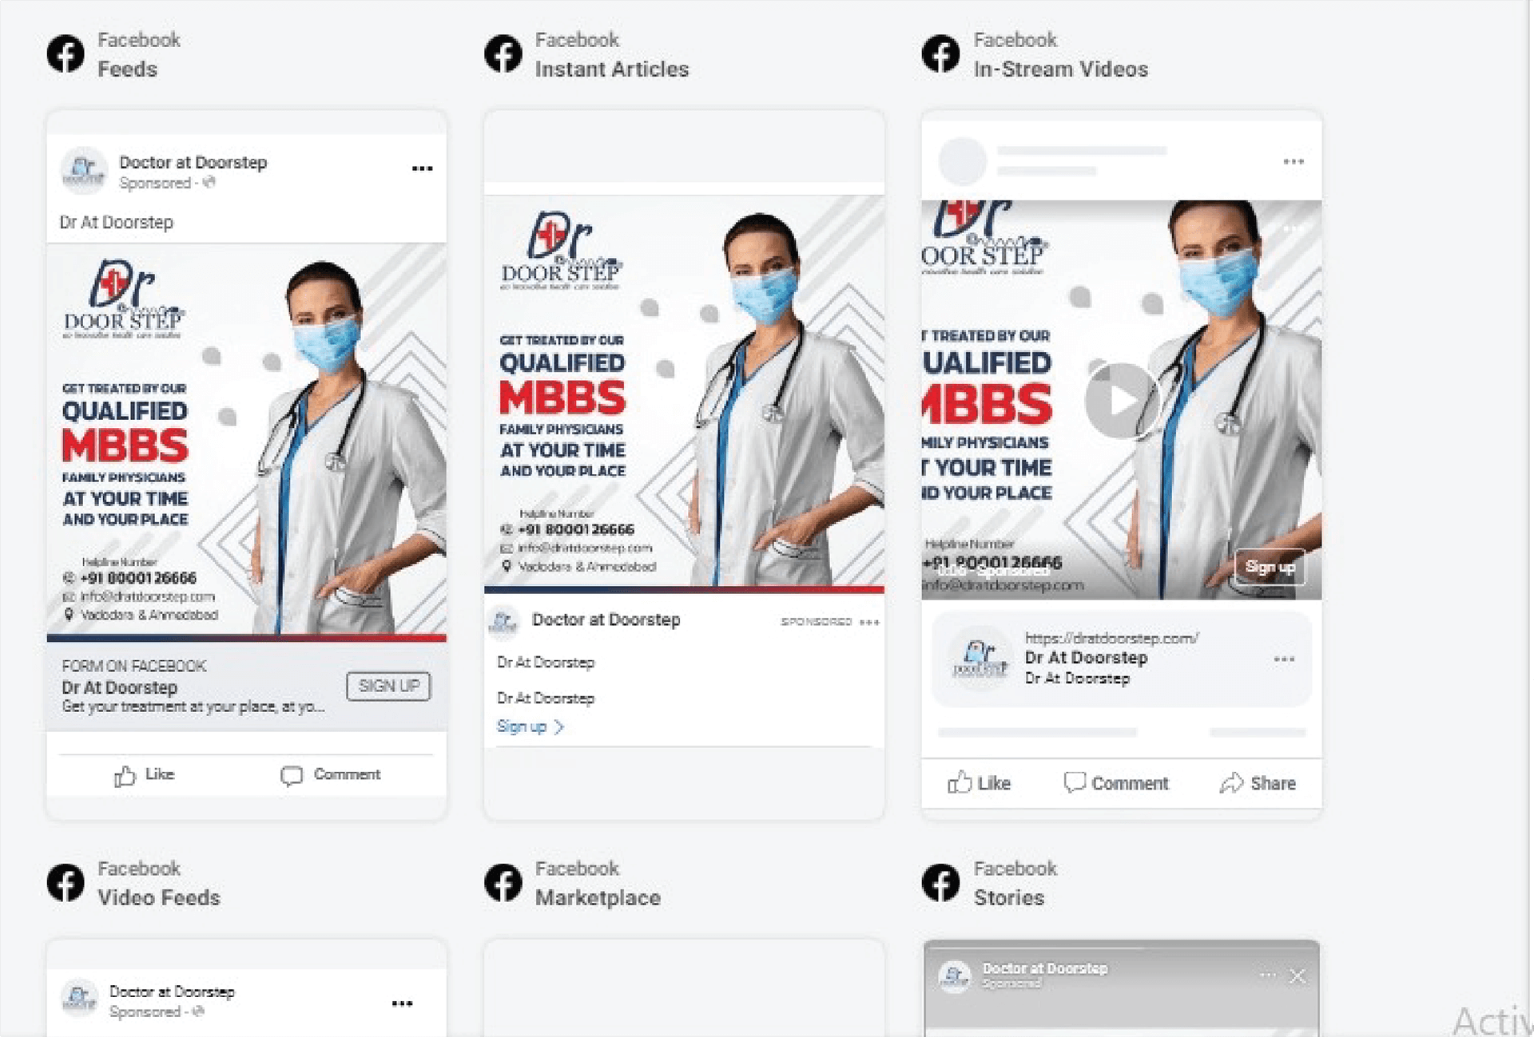The height and width of the screenshot is (1037, 1534).
Task: Click the Facebook logo beside Marketplace
Action: pos(503,883)
